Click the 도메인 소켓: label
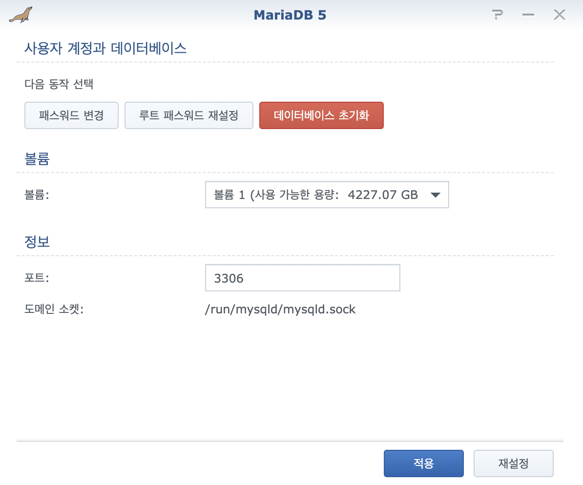The width and height of the screenshot is (583, 485). (54, 309)
